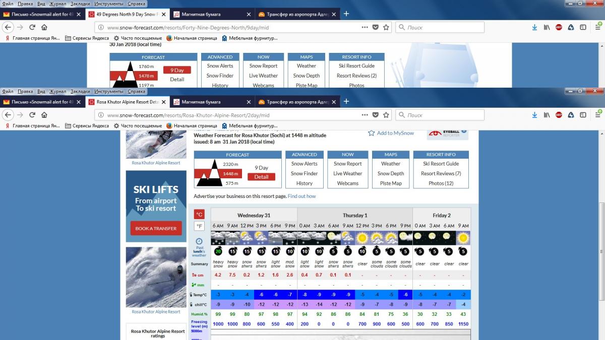Select 575 m elevation for Rosa Khutor

[232, 183]
